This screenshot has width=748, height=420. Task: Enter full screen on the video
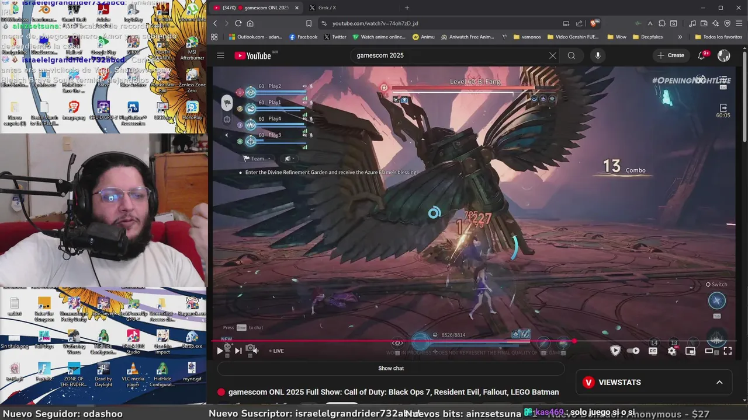click(728, 351)
